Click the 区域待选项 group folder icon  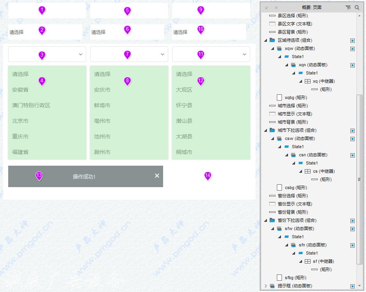(x=272, y=40)
